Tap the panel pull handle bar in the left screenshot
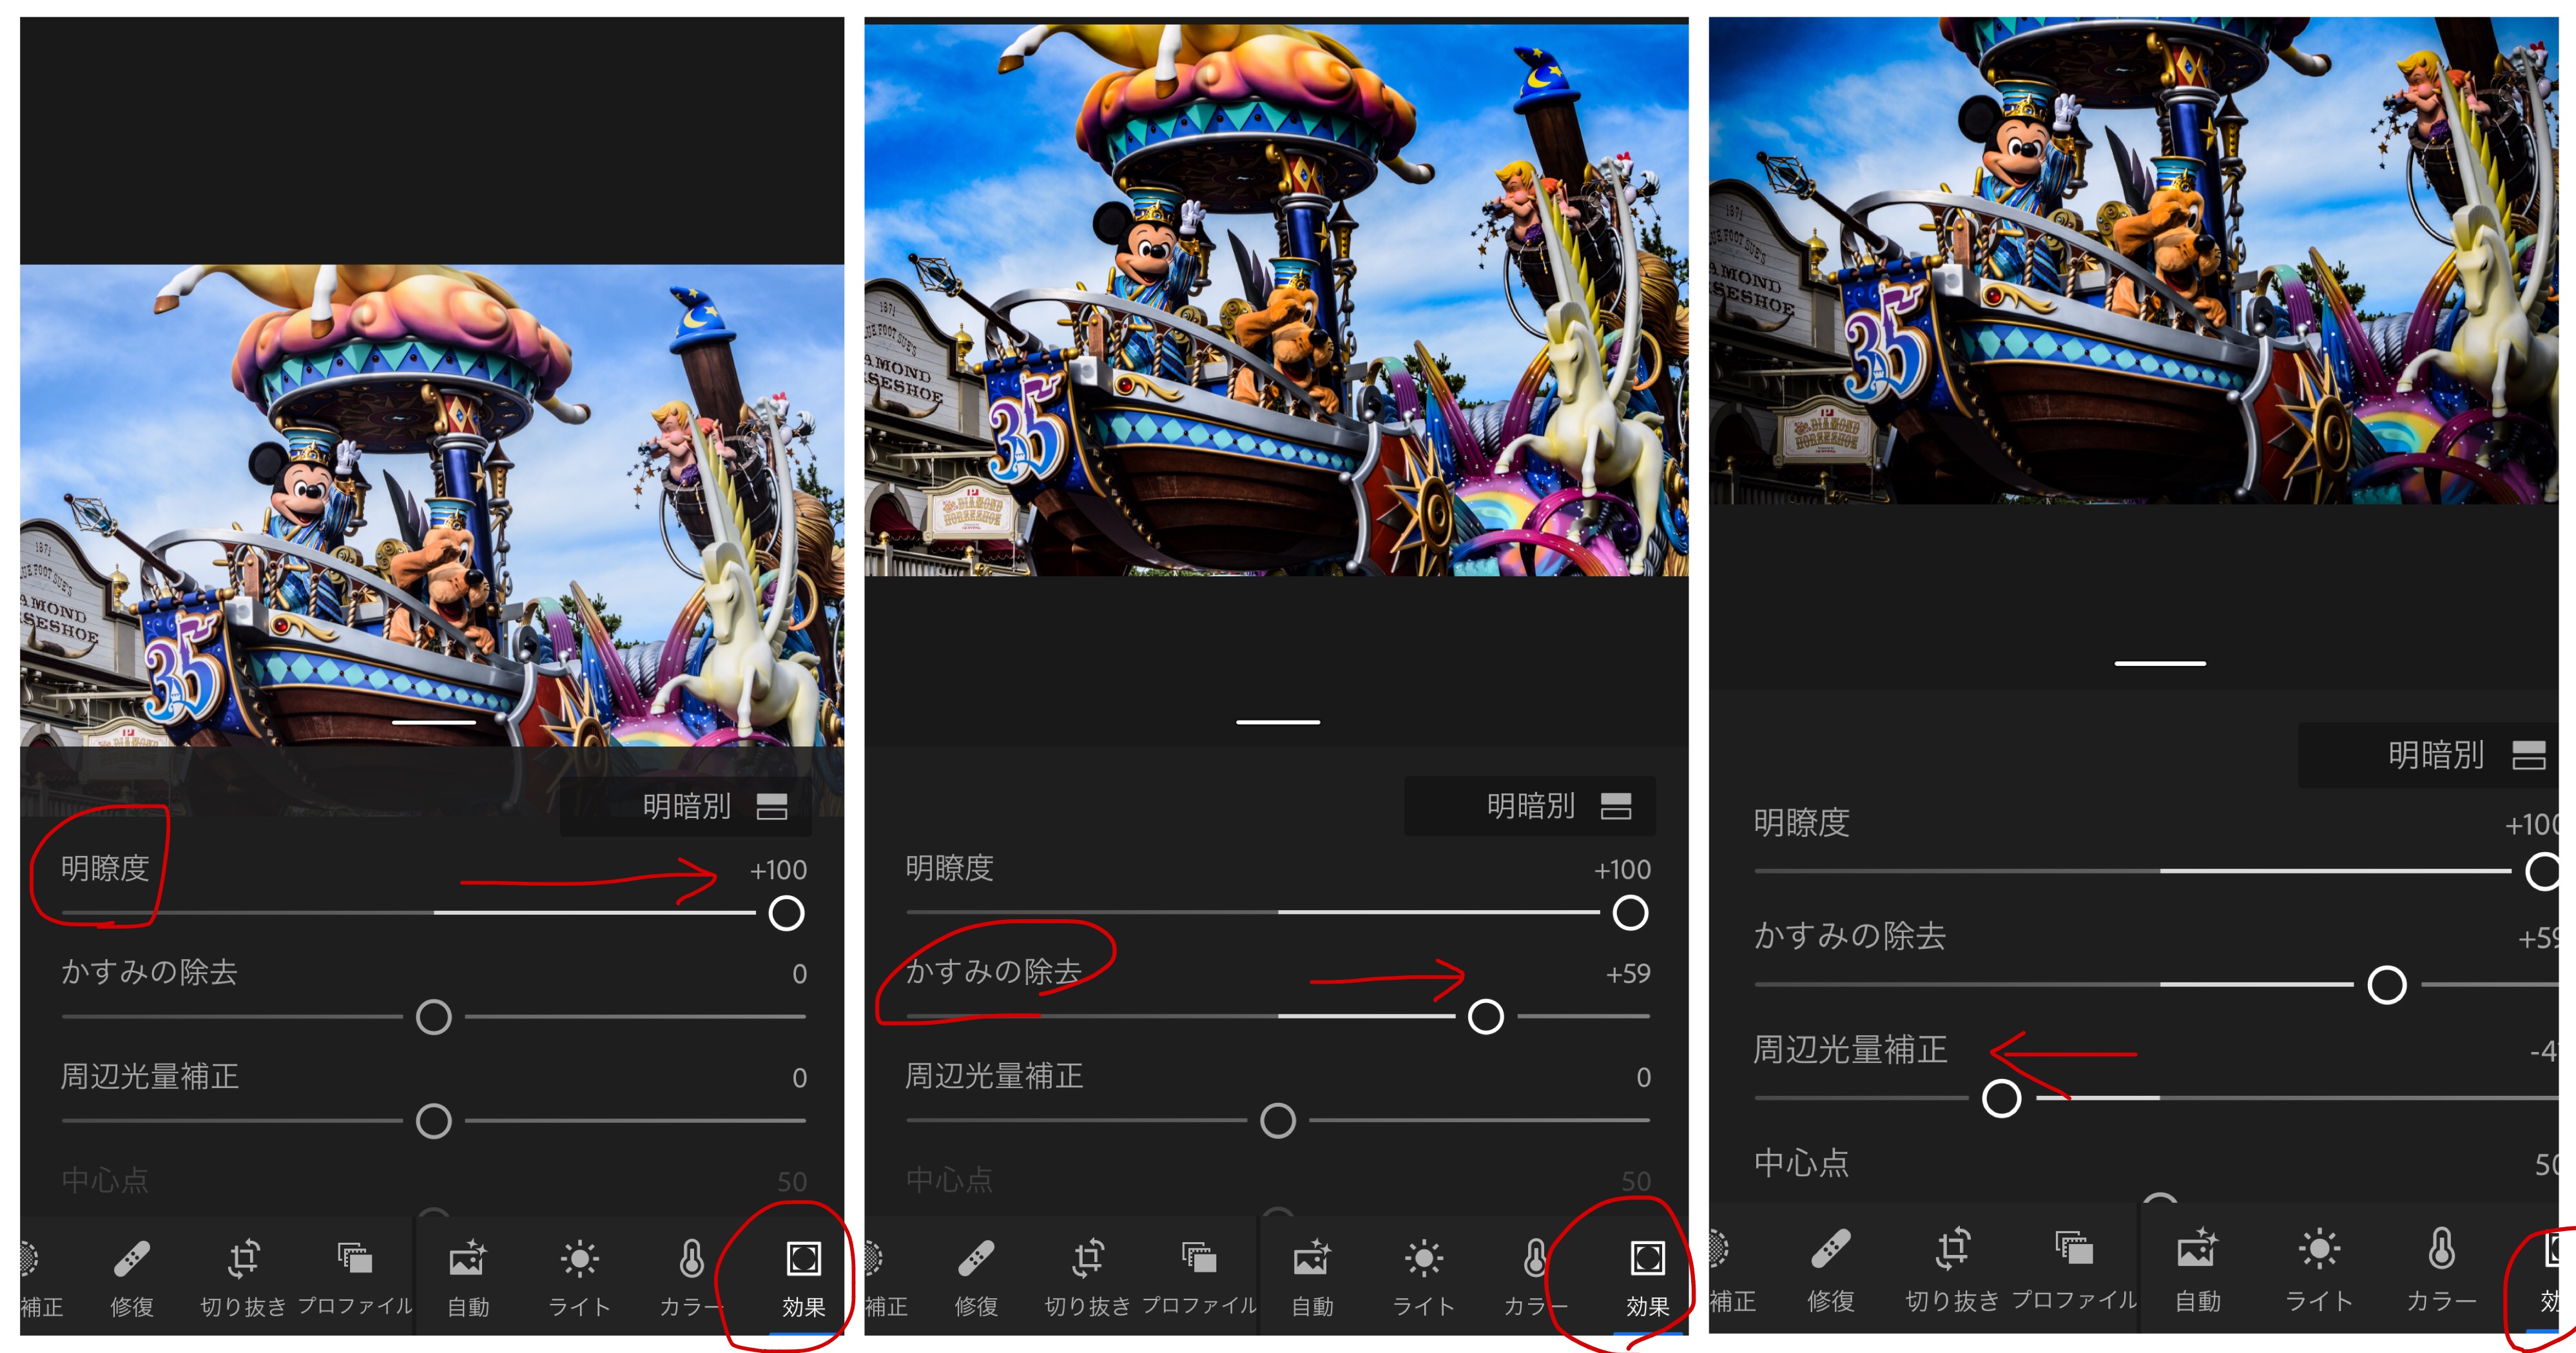Viewport: 2576px width, 1353px height. [434, 722]
